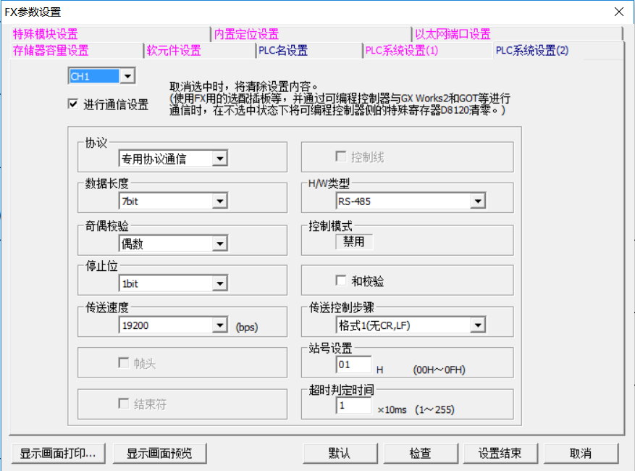Switch to the 软元件设置 tab
Image resolution: width=635 pixels, height=471 pixels.
(174, 51)
